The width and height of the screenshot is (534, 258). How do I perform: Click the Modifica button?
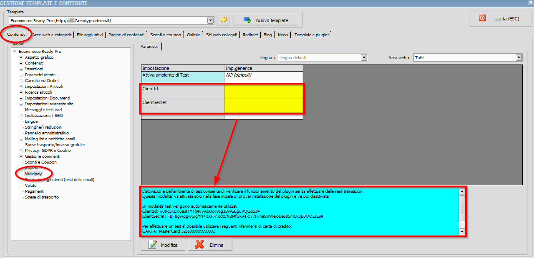click(164, 245)
